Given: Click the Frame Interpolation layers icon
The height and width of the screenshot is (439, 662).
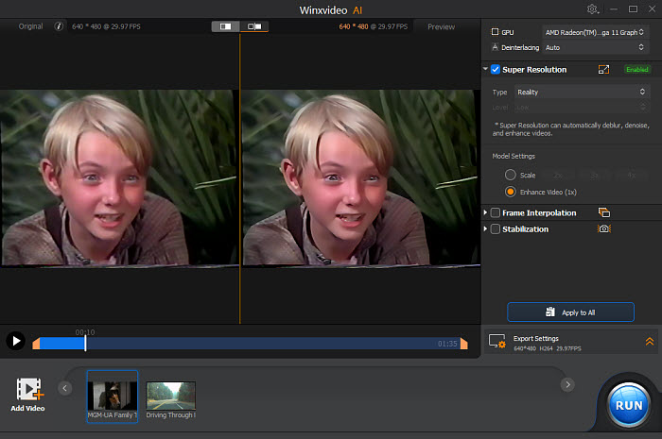Looking at the screenshot, I should point(604,212).
